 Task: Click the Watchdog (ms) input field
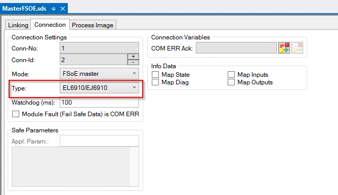coord(99,102)
